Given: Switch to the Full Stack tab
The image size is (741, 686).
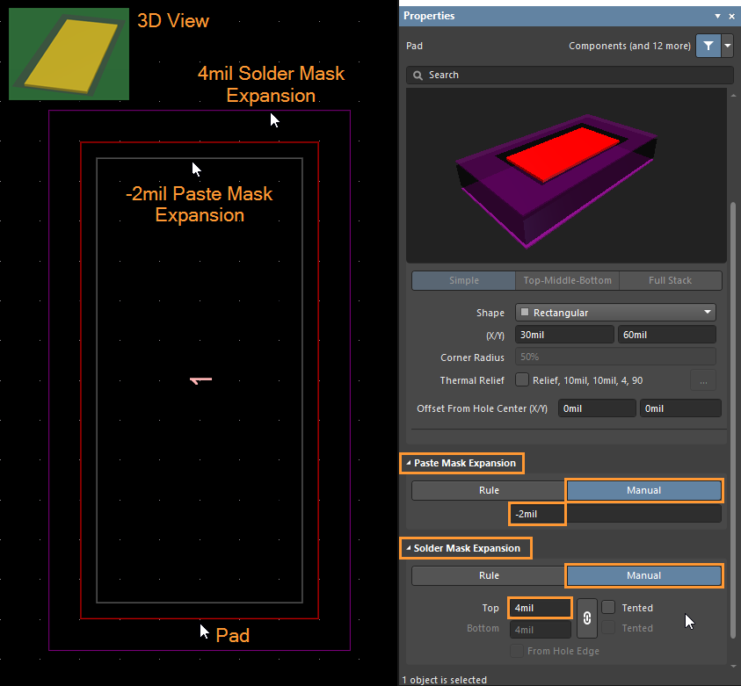Looking at the screenshot, I should [670, 280].
